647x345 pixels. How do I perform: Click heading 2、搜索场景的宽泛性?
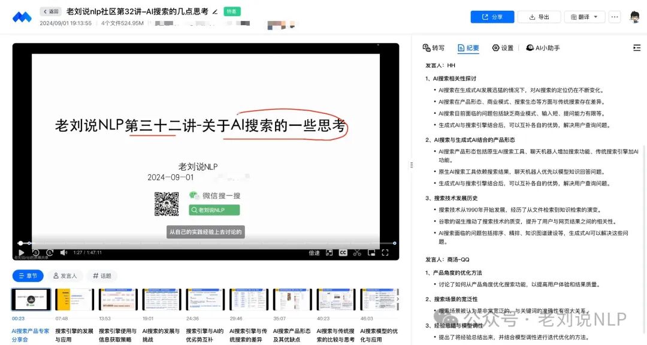452,299
